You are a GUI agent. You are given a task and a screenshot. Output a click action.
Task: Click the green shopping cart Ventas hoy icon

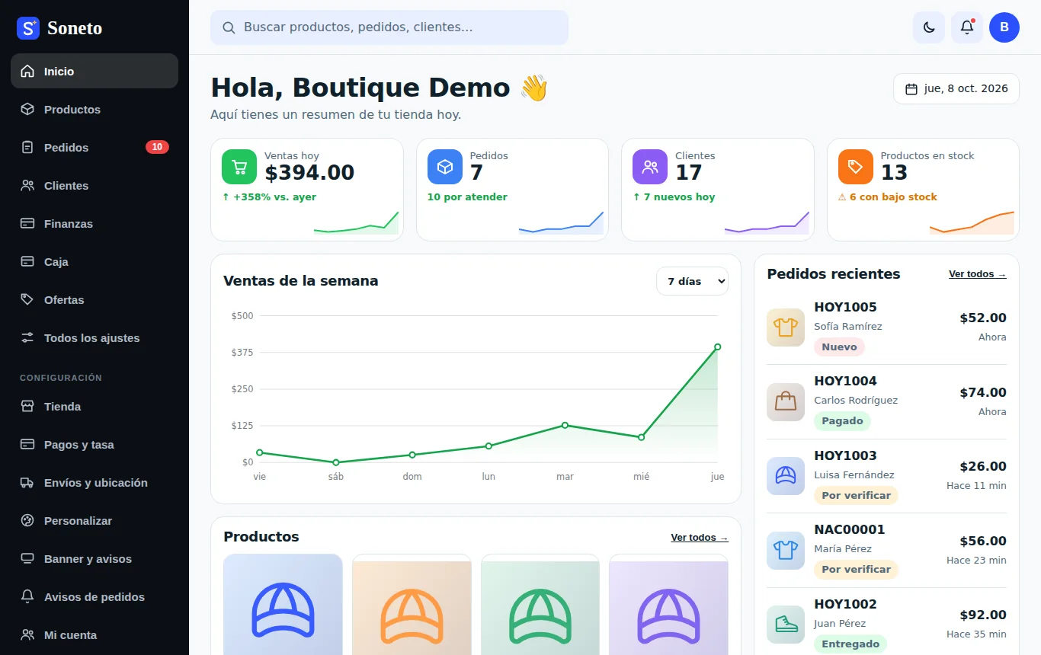click(239, 167)
